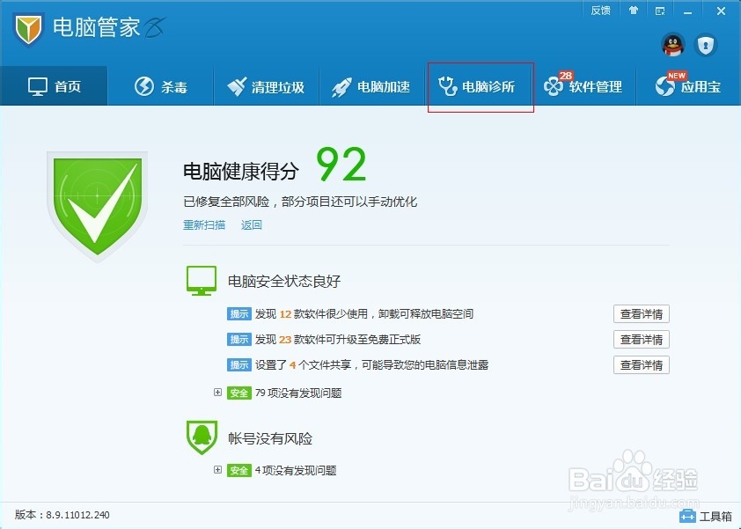Click the large green checkmark shield
This screenshot has width=741, height=529.
(98, 206)
